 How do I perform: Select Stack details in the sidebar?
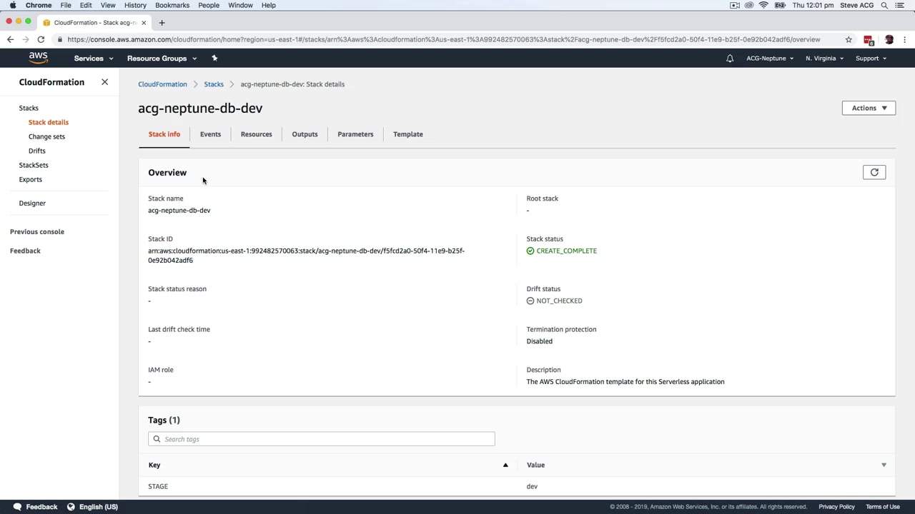pyautogui.click(x=49, y=122)
